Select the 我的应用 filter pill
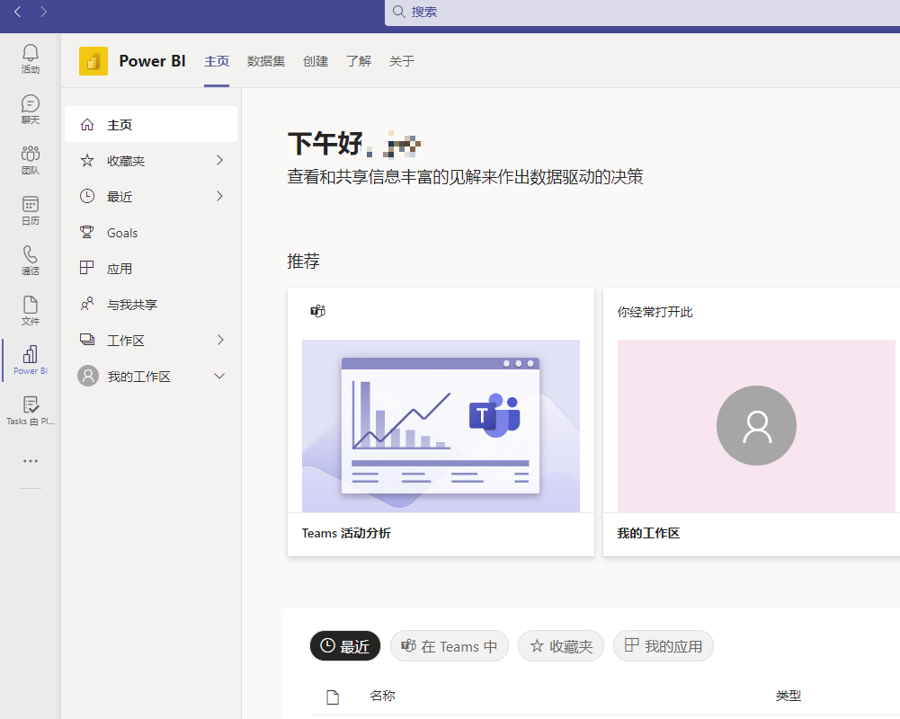 click(x=664, y=646)
